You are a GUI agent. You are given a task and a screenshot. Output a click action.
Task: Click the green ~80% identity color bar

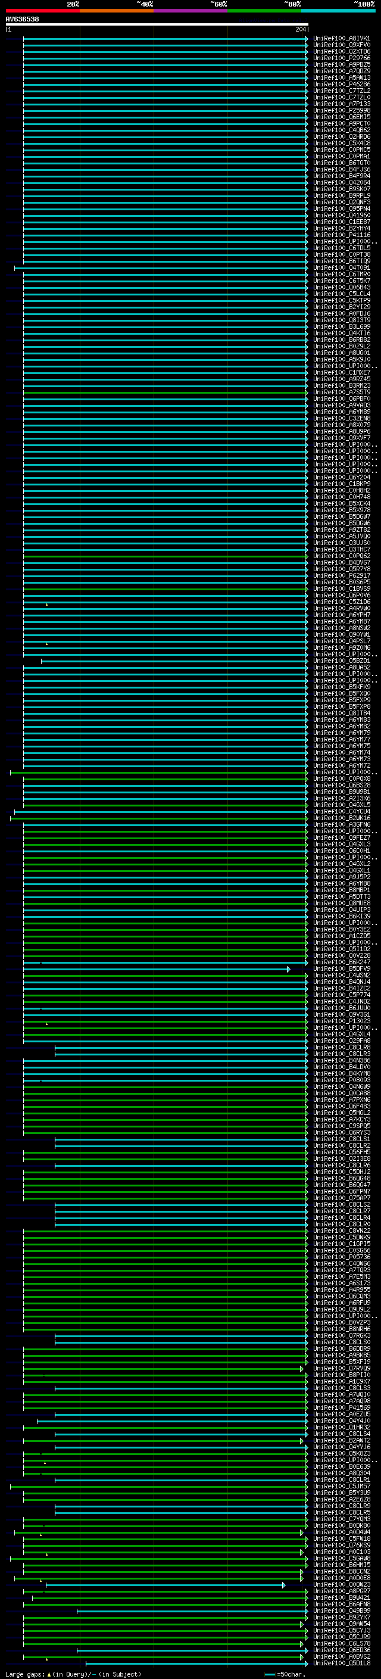(264, 11)
